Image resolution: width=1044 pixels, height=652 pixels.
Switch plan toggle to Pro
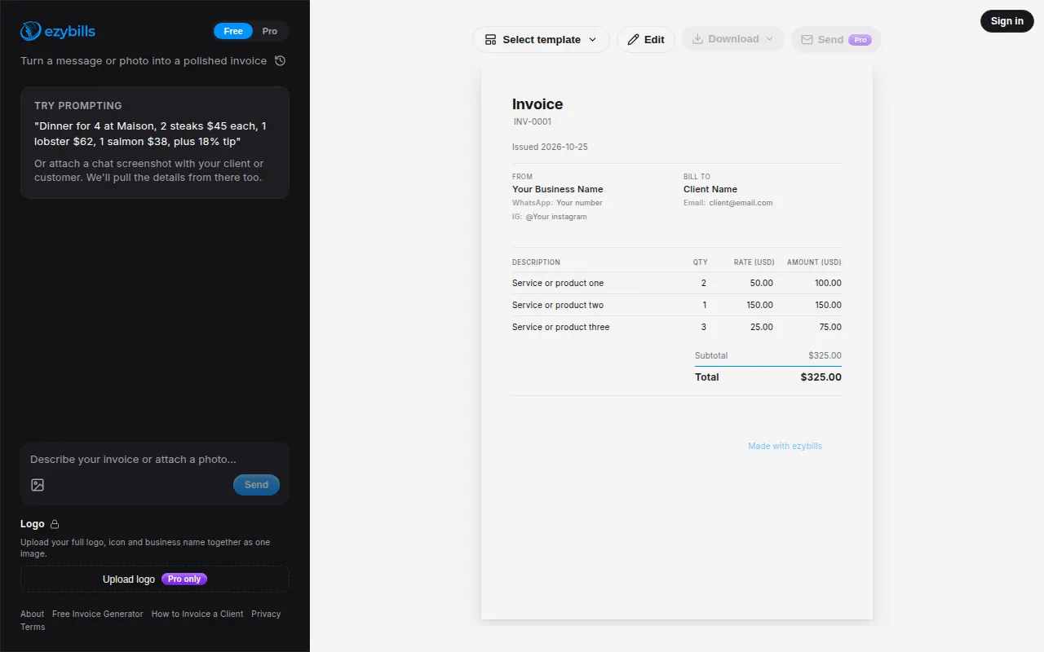coord(270,31)
